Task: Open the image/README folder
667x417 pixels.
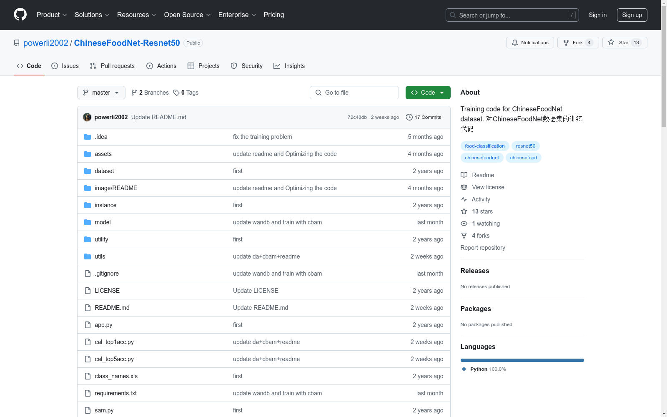Action: point(116,188)
